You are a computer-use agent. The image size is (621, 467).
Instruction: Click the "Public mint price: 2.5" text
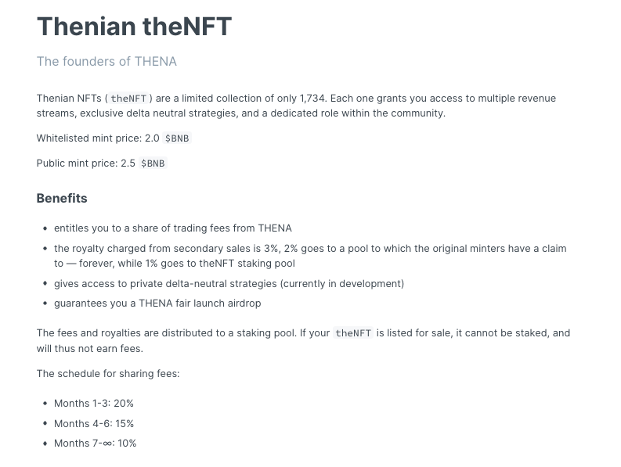pyautogui.click(x=85, y=163)
